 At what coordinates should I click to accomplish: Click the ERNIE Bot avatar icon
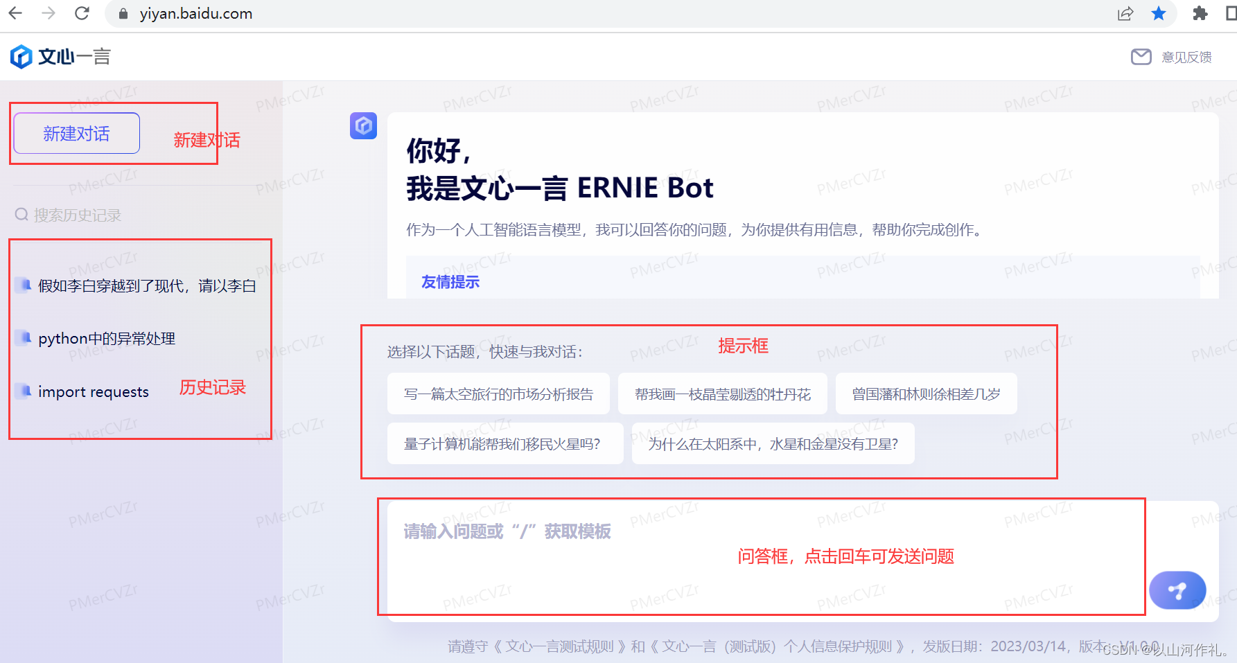coord(363,126)
